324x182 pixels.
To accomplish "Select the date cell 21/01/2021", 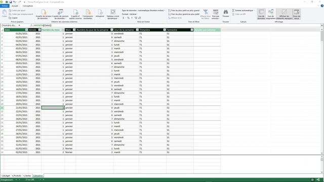I will [16, 108].
